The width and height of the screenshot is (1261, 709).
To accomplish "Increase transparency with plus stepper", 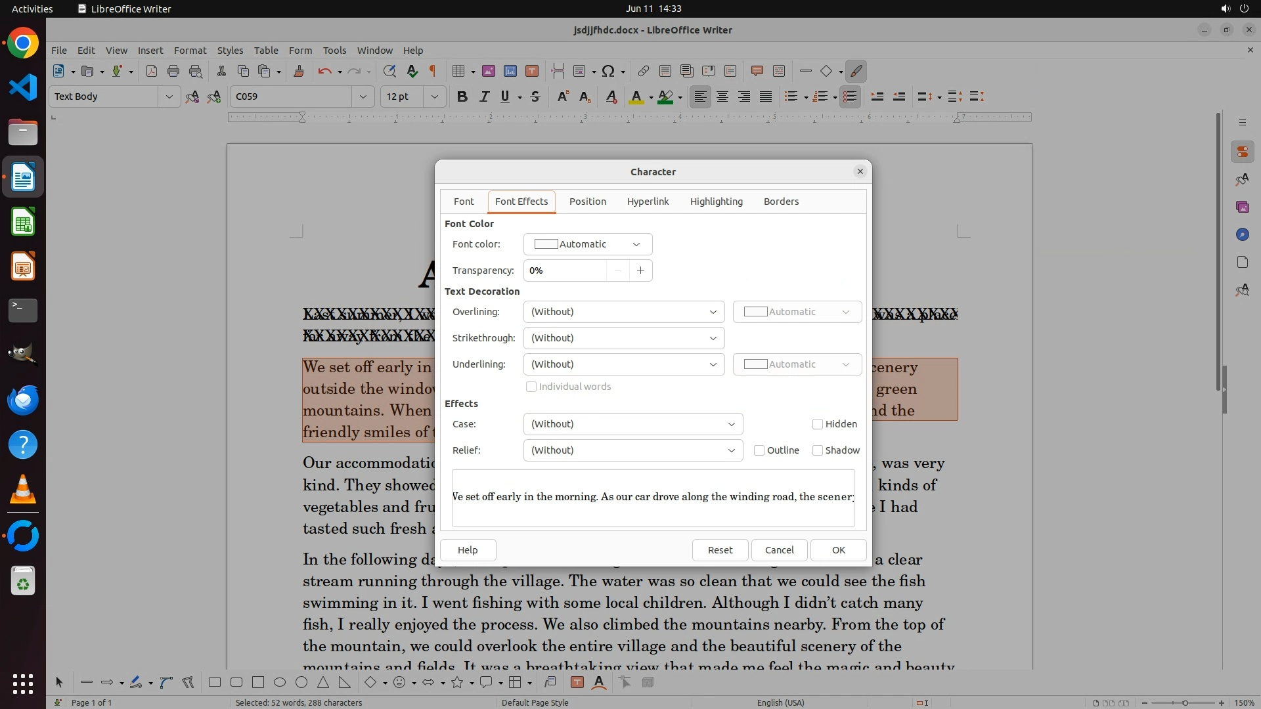I will coord(640,270).
